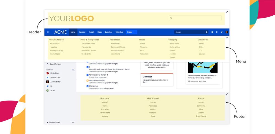The width and height of the screenshot is (275, 134).
Task: Open Calendars in the navigation bar
Action: (119, 32)
